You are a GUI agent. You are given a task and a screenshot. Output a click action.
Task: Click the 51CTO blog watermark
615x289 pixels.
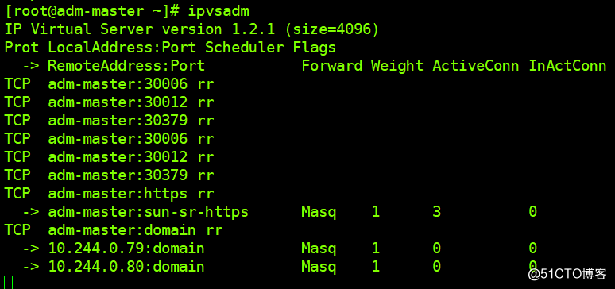pyautogui.click(x=567, y=274)
